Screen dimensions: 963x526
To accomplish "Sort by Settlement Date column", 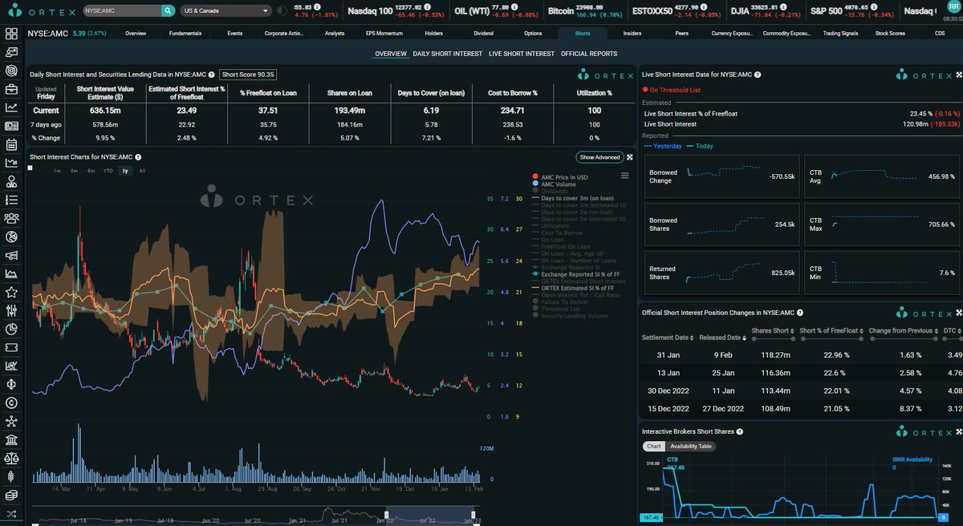I will (x=668, y=337).
